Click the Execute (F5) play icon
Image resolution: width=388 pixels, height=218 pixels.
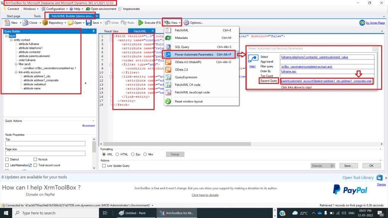tap(141, 23)
